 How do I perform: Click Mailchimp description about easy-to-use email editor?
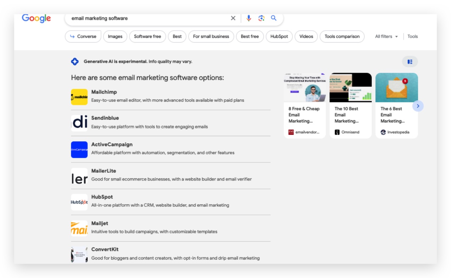pyautogui.click(x=168, y=100)
